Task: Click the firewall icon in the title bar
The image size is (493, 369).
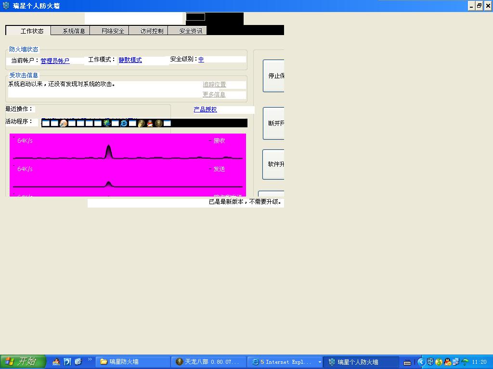Action: click(x=6, y=5)
